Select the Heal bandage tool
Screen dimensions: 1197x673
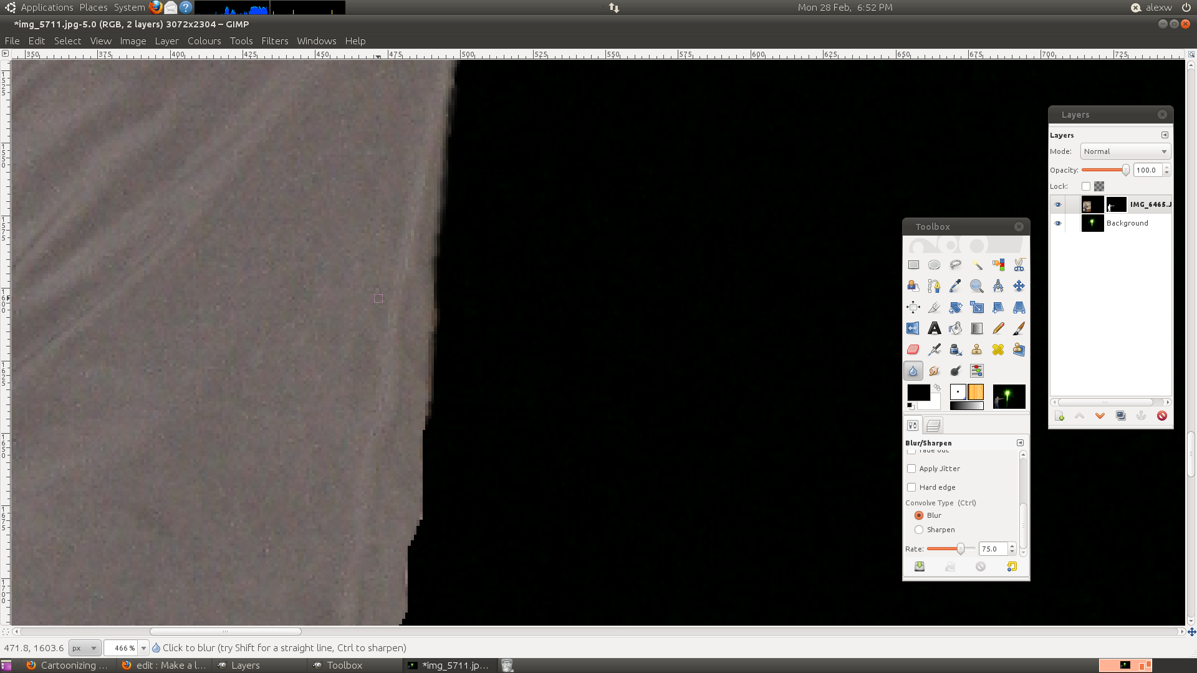[x=998, y=350]
